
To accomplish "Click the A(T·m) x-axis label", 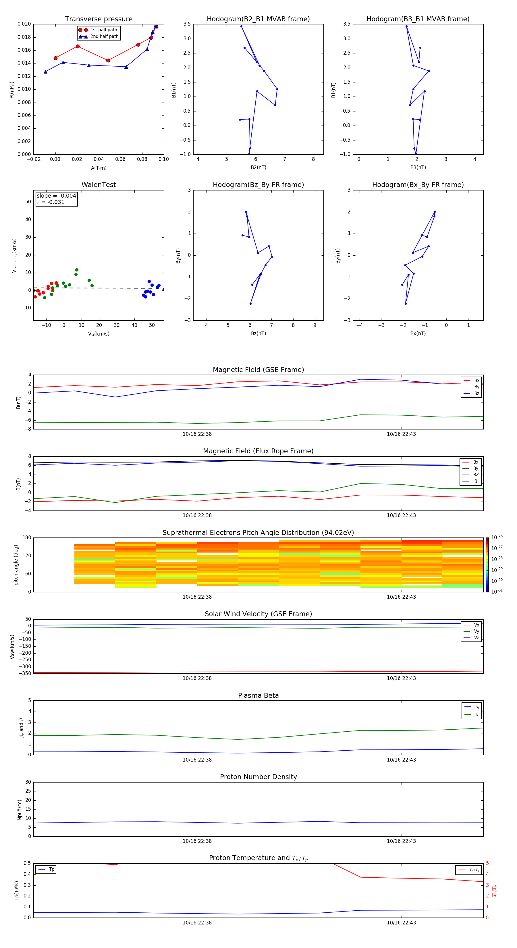I will coord(99,168).
